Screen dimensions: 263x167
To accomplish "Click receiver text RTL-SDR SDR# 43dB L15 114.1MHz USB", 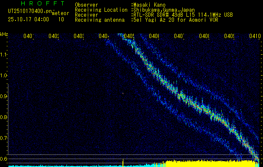I will pos(183,15).
